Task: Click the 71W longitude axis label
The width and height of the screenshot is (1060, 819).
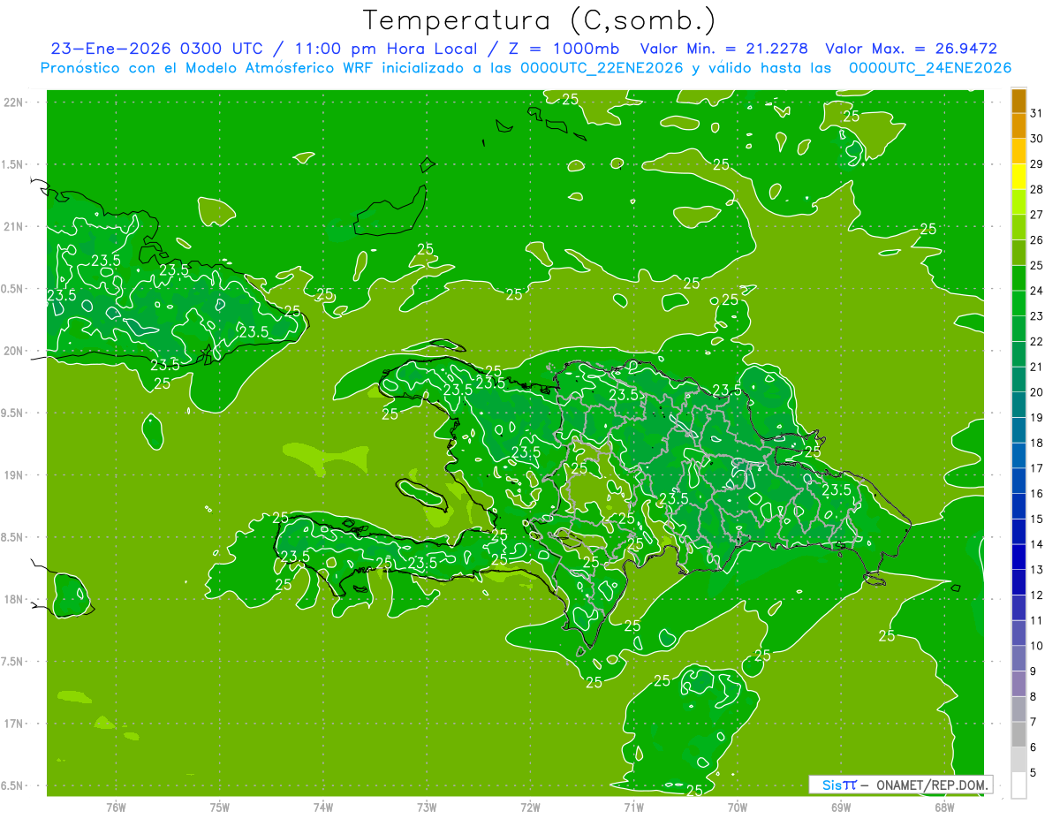Action: 634,807
